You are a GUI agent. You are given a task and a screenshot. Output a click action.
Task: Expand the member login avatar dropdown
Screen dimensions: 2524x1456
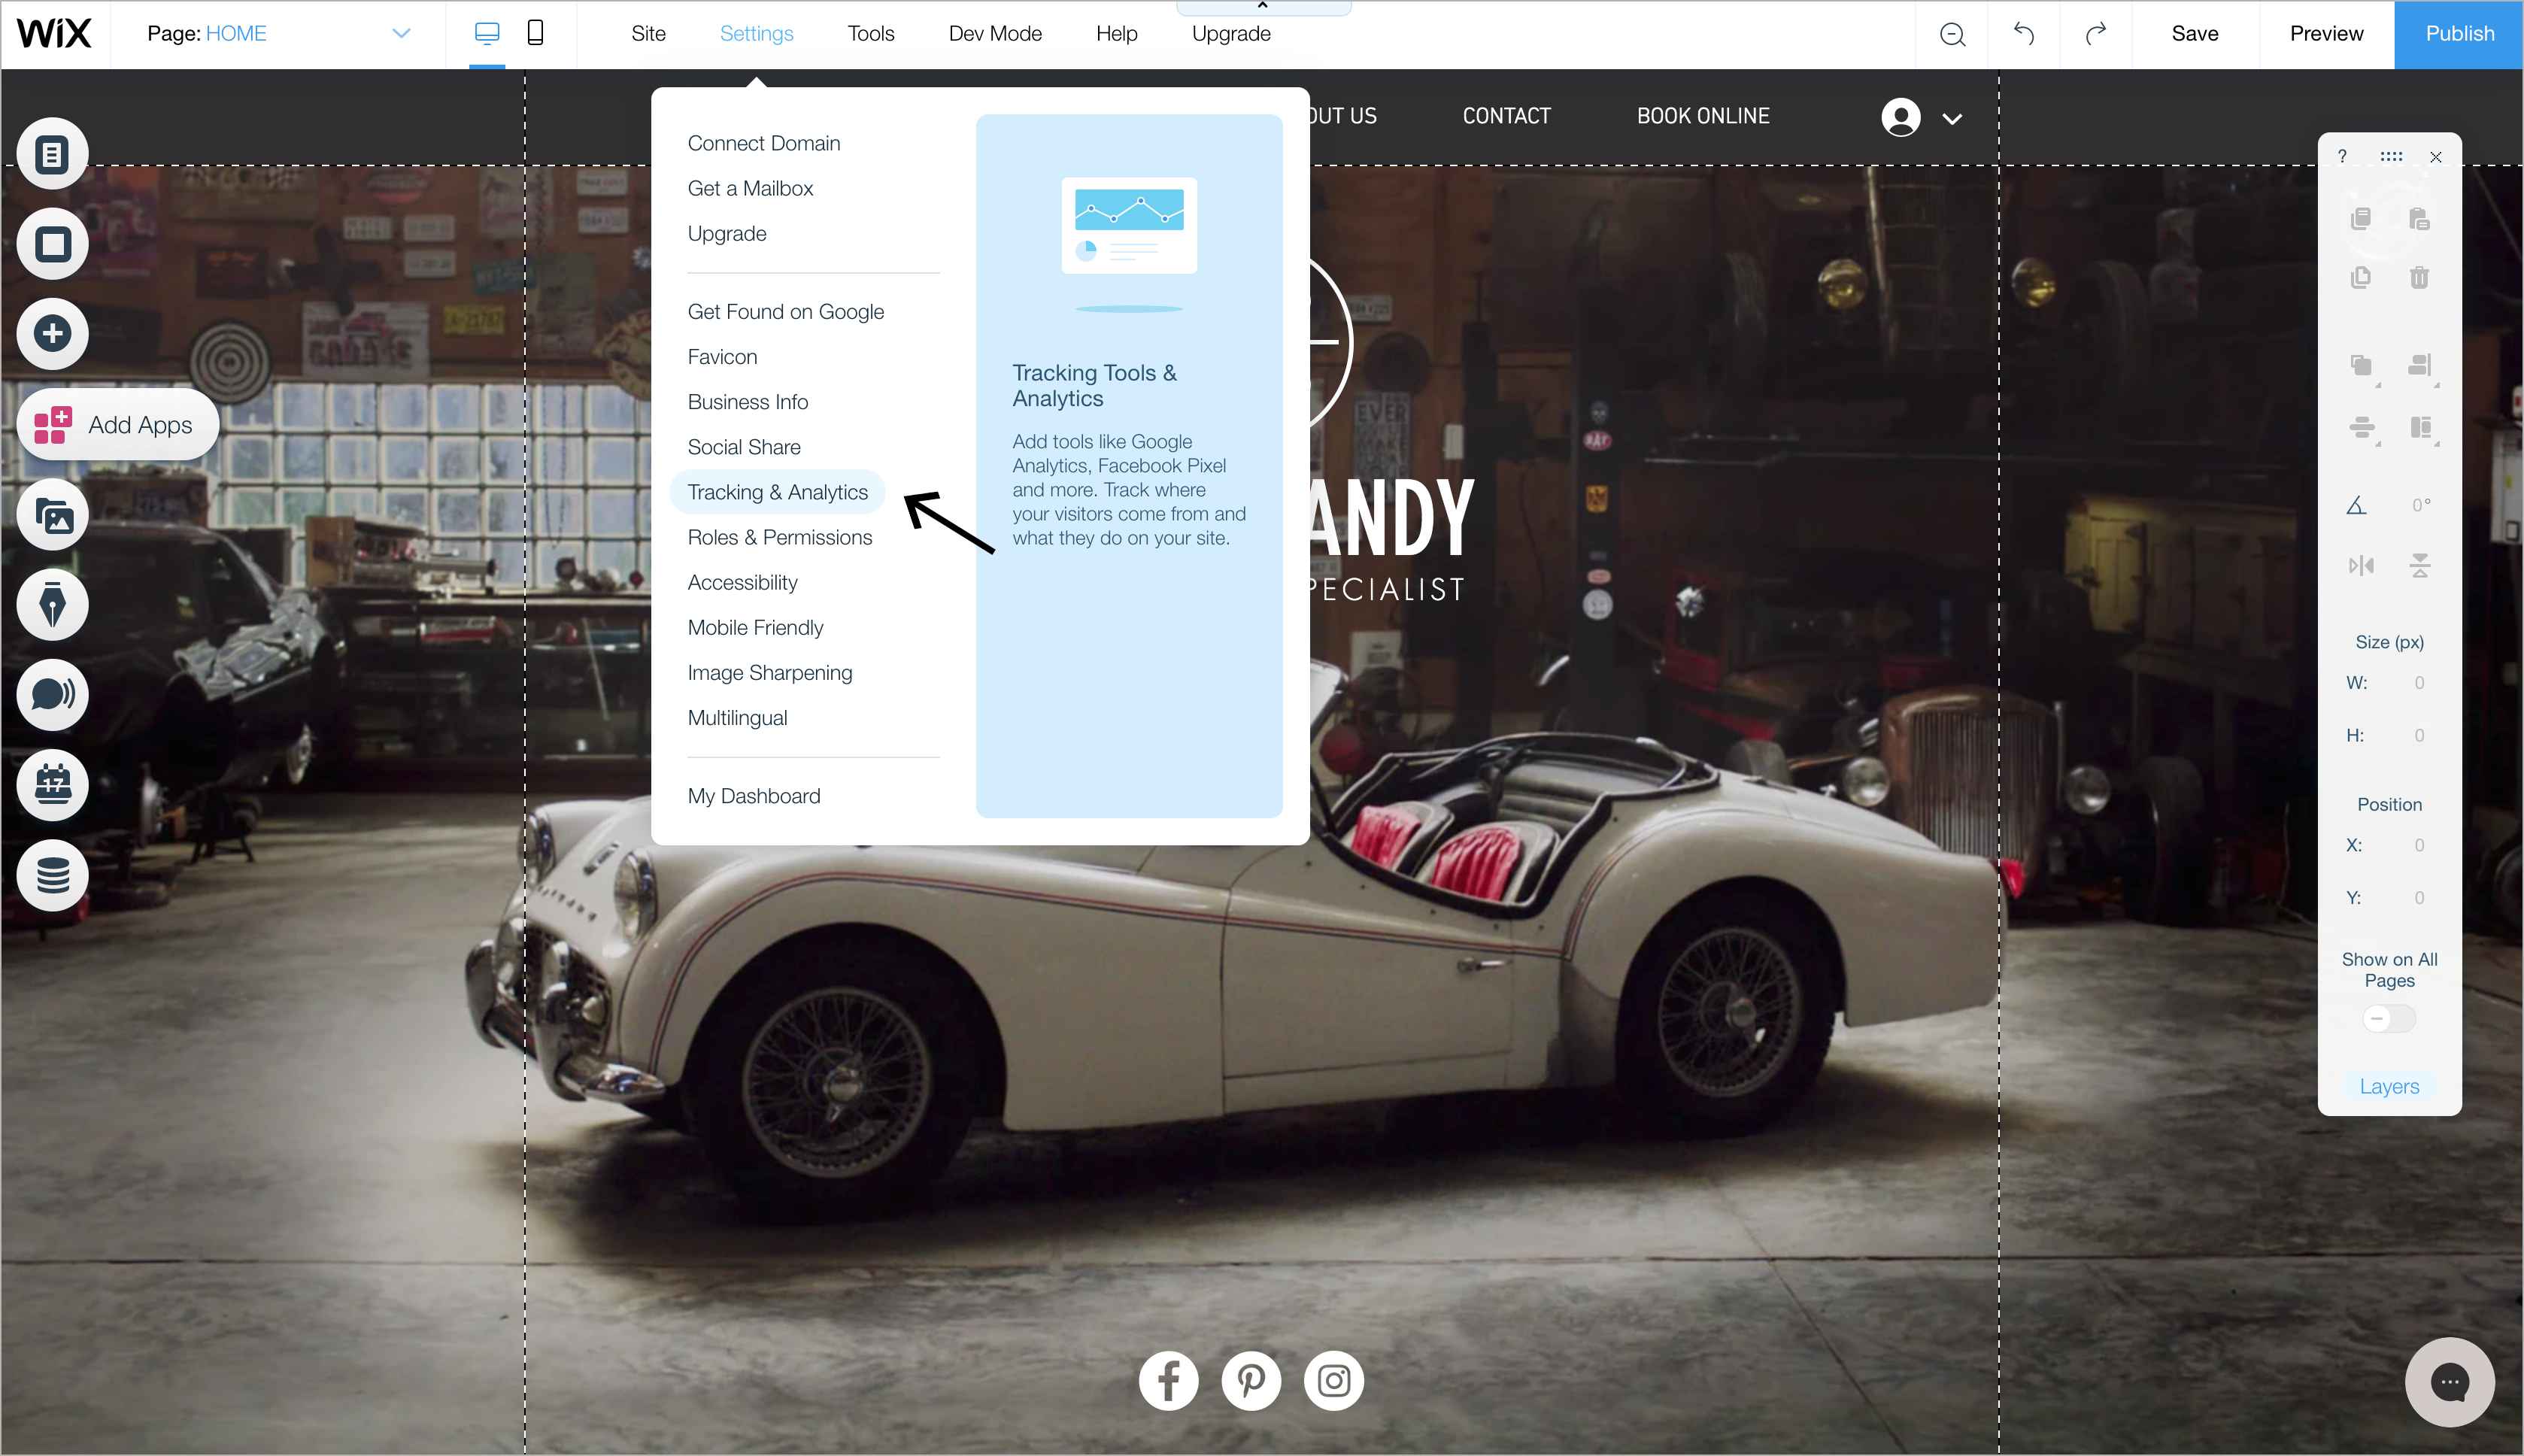(x=1951, y=119)
